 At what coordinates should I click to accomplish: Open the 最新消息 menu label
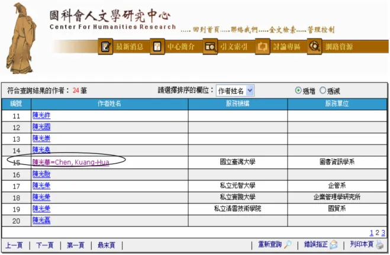point(130,47)
